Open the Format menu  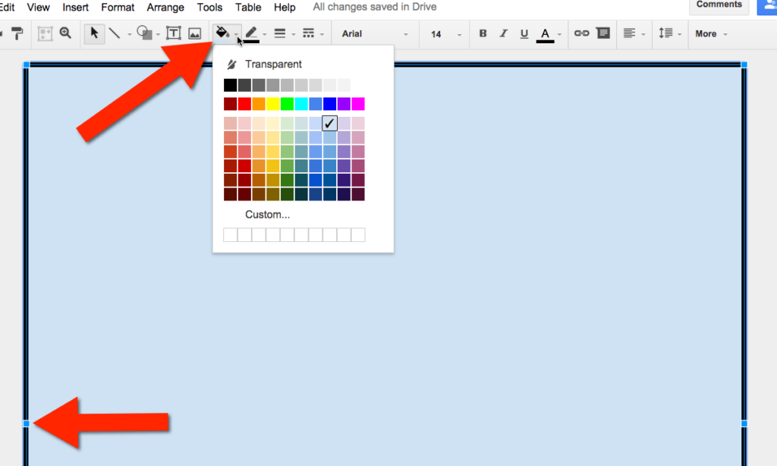click(118, 8)
